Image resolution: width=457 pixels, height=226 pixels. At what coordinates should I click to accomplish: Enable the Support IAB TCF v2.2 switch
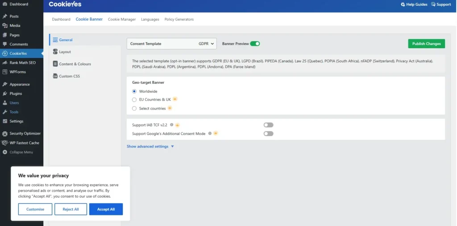(268, 125)
